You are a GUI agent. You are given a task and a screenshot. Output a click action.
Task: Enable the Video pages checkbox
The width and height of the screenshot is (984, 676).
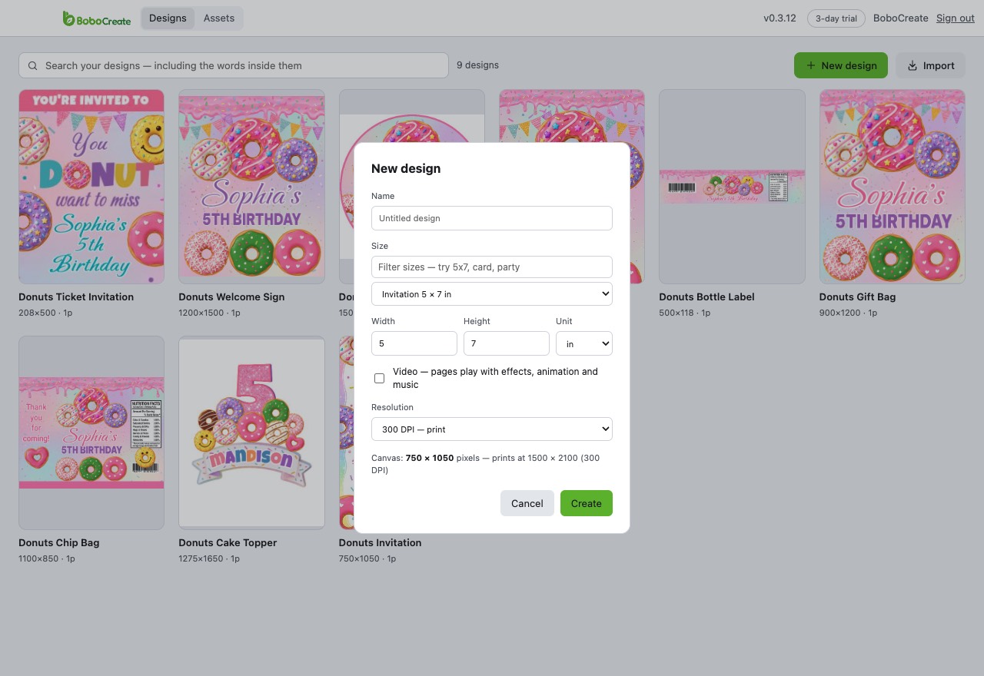(x=380, y=378)
